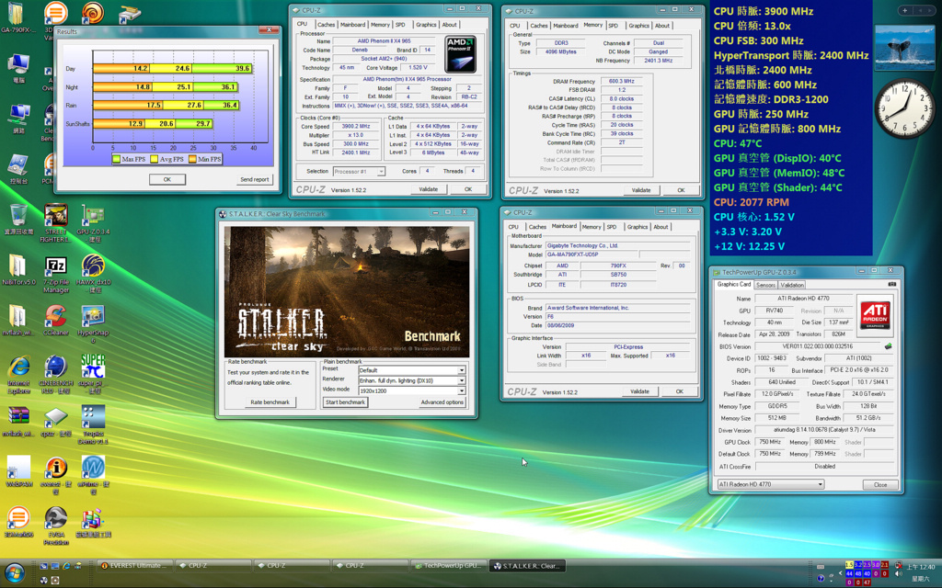Click the analog clock sidebar gadget
The height and width of the screenshot is (588, 942).
click(904, 108)
